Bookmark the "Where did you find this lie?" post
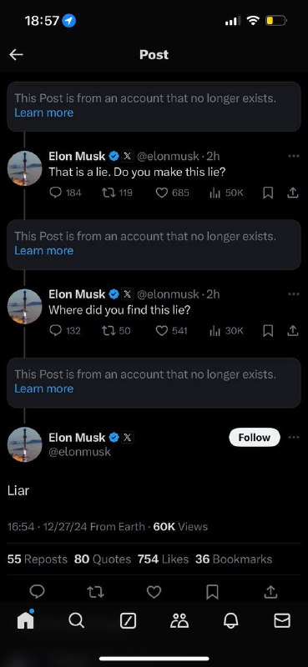Viewport: 308px width, 667px height. [268, 331]
